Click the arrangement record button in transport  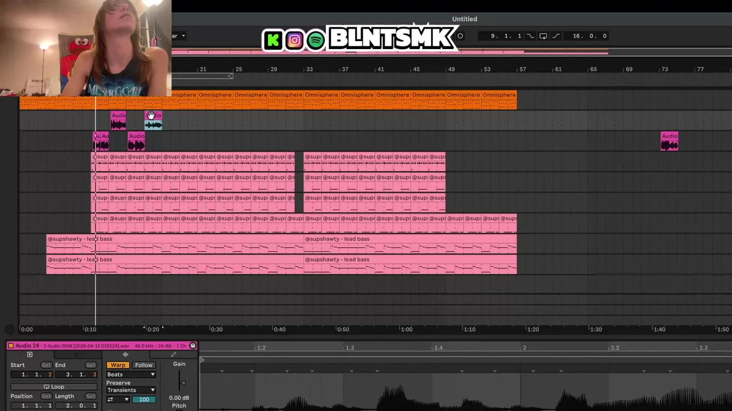pos(460,36)
